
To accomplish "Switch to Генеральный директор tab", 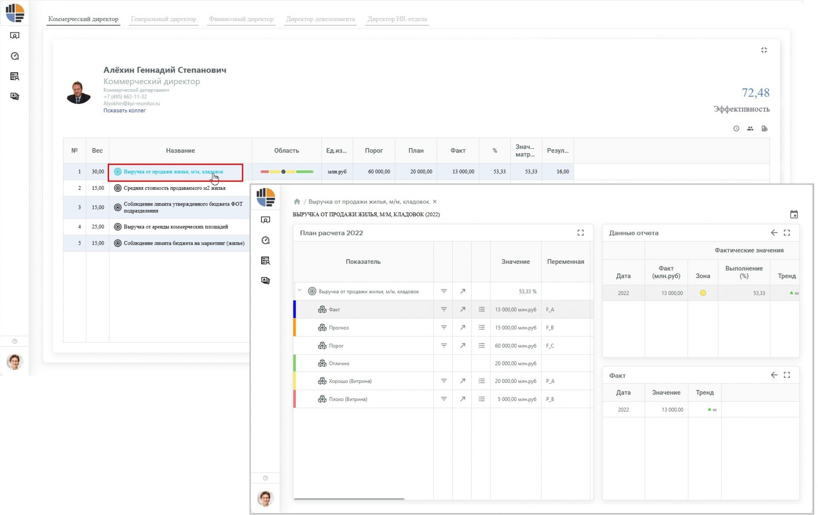I will (x=163, y=19).
